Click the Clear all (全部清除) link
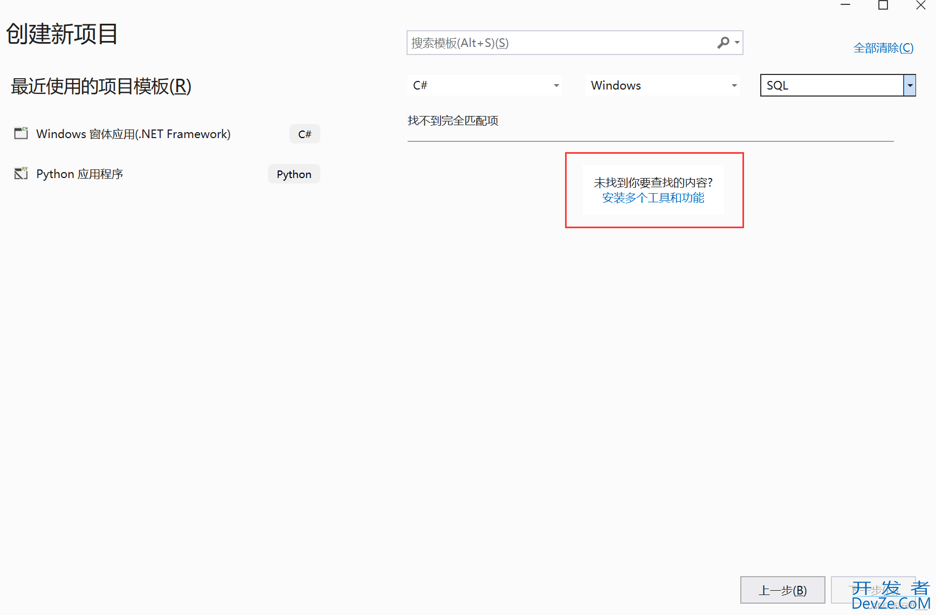The height and width of the screenshot is (615, 936). tap(883, 48)
